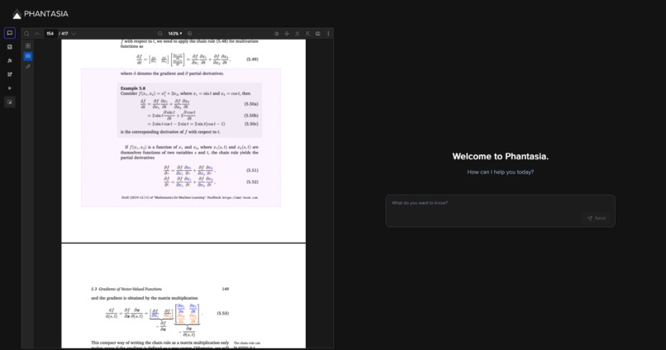The height and width of the screenshot is (350, 666).
Task: Click the Phantasia logo
Action: click(40, 14)
